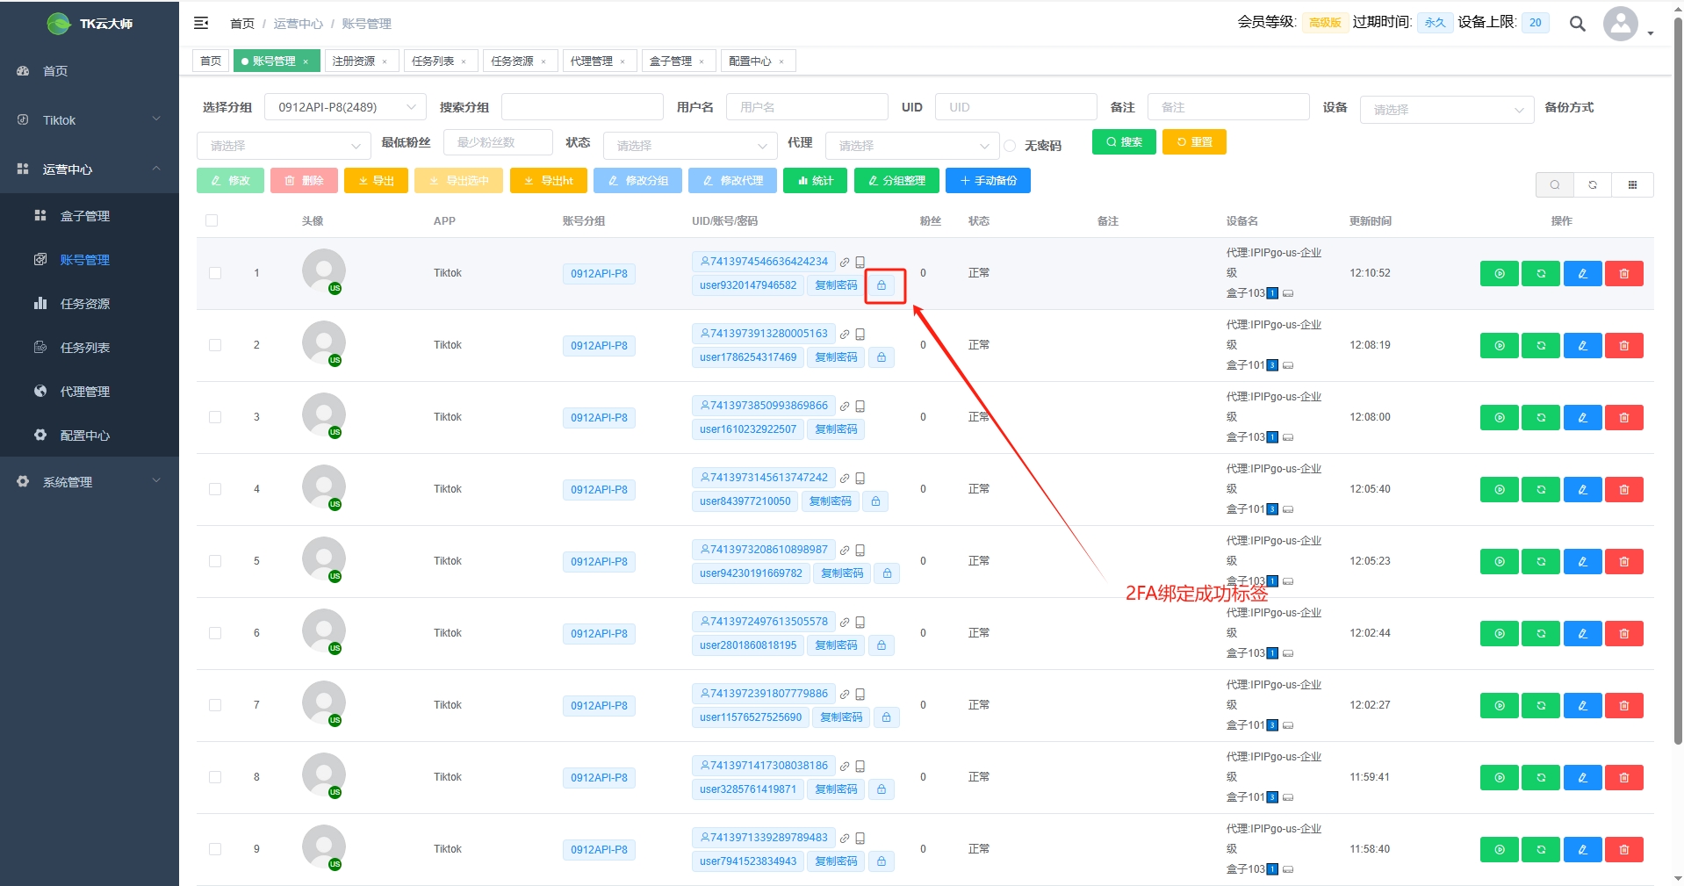Open the search magnifier in the top header

coord(1577,24)
